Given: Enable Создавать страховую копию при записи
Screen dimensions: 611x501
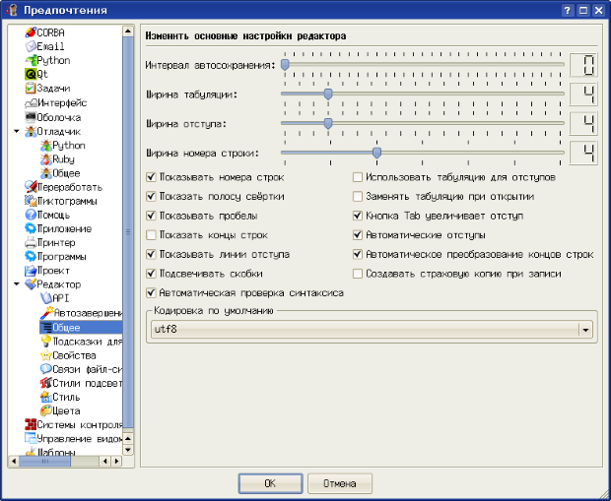Looking at the screenshot, I should [358, 274].
